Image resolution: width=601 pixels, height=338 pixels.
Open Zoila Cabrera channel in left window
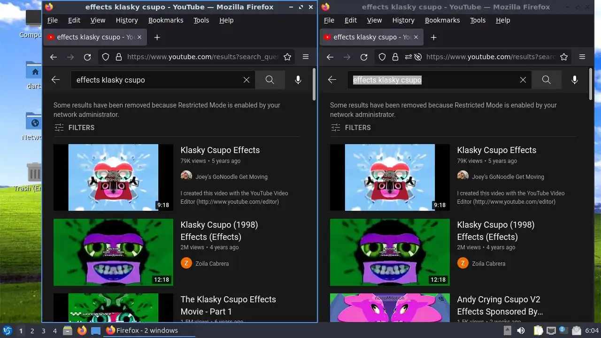212,264
